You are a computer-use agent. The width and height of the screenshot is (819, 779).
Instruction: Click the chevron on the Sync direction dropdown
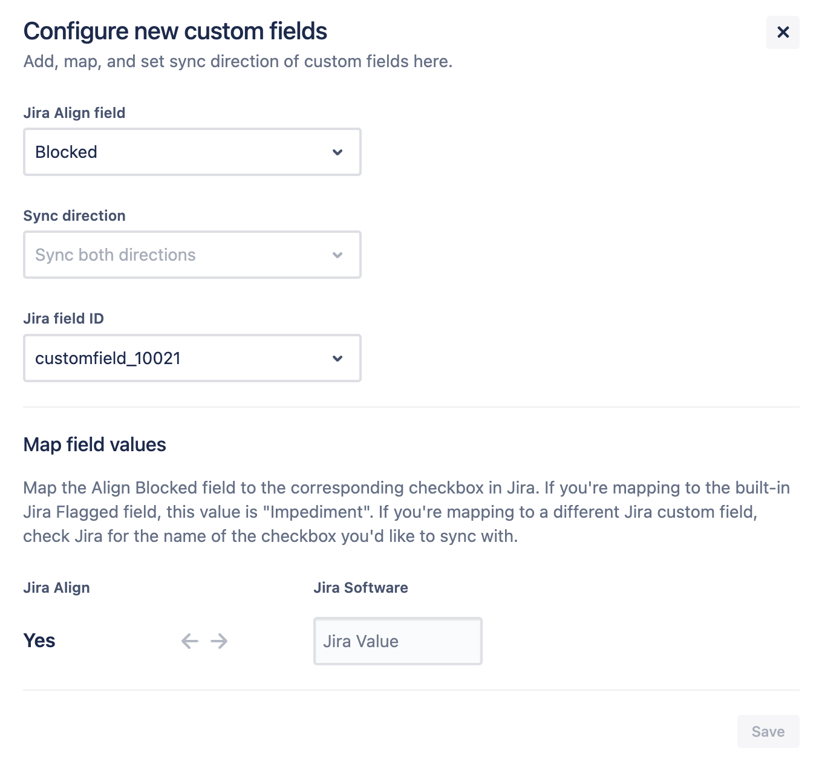coord(337,255)
